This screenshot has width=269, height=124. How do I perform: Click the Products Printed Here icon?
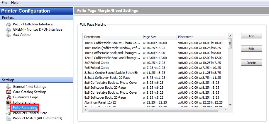pos(9,113)
